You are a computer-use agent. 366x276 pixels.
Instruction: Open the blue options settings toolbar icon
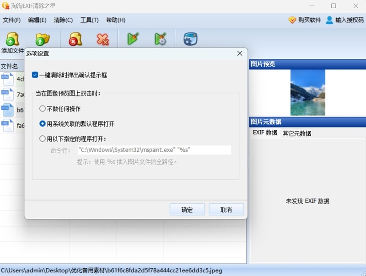coord(190,39)
